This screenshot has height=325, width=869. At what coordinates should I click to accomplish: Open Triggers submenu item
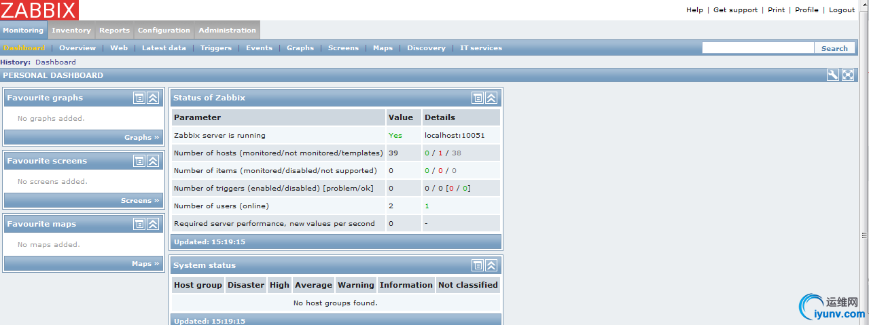point(216,48)
